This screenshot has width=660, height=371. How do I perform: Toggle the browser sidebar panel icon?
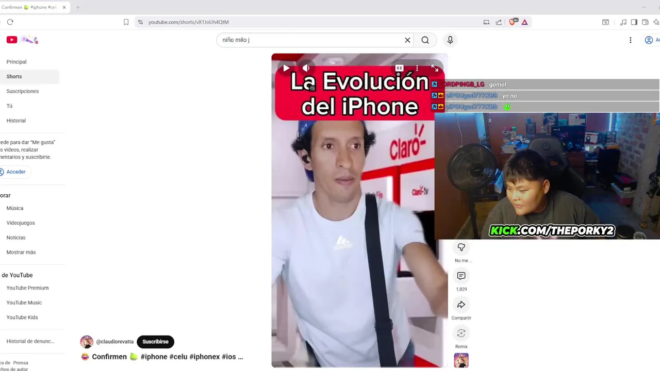(x=634, y=22)
